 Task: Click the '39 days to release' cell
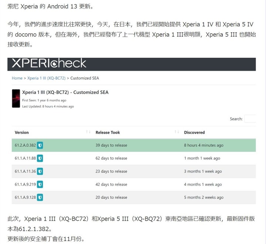[111, 145]
